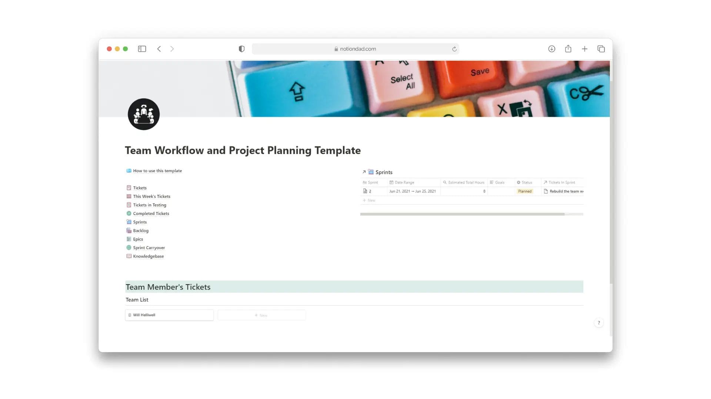Viewport: 711px width, 399px height.
Task: Select the Sprints tab in sidebar
Action: tap(140, 222)
